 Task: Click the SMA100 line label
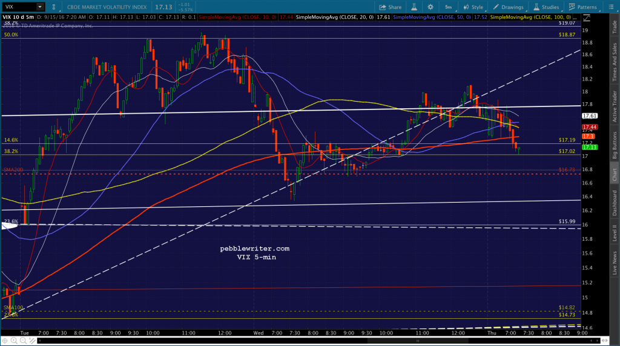[x=13, y=307]
